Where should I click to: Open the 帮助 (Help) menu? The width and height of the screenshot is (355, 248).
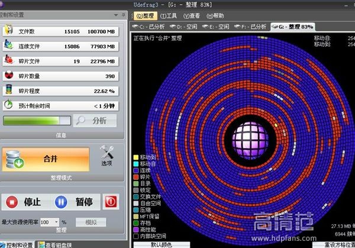pyautogui.click(x=215, y=15)
